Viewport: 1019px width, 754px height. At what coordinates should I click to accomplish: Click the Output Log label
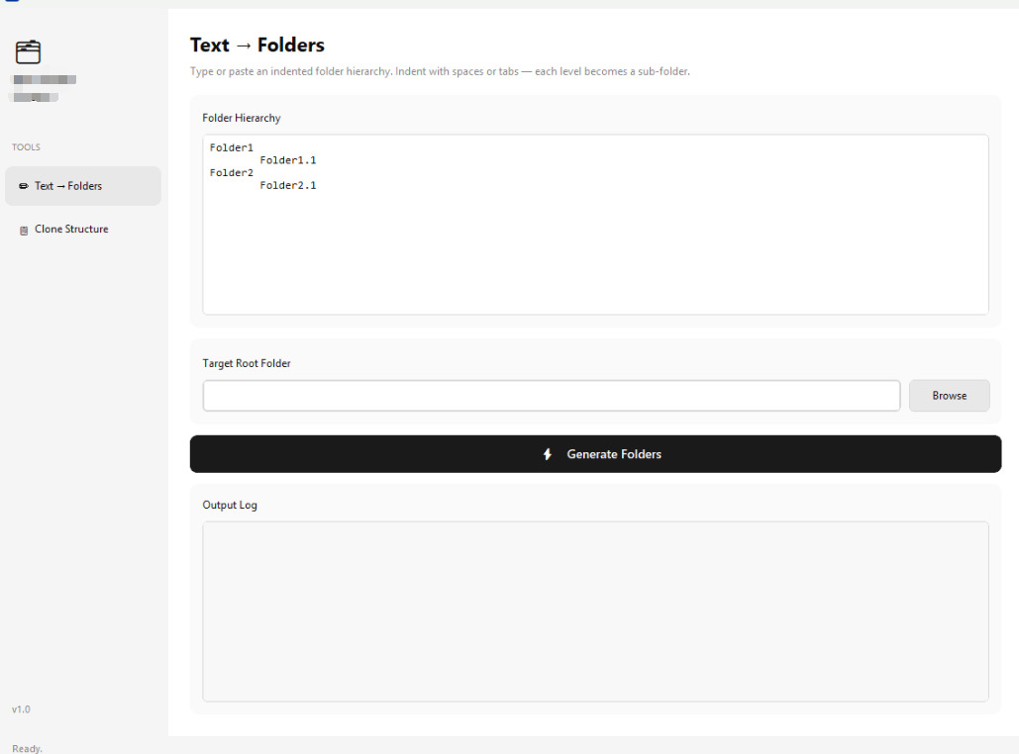pyautogui.click(x=230, y=505)
